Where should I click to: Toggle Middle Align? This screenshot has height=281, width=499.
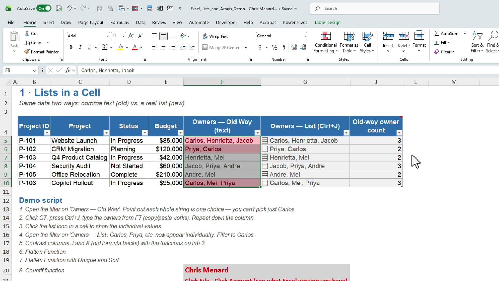(163, 36)
